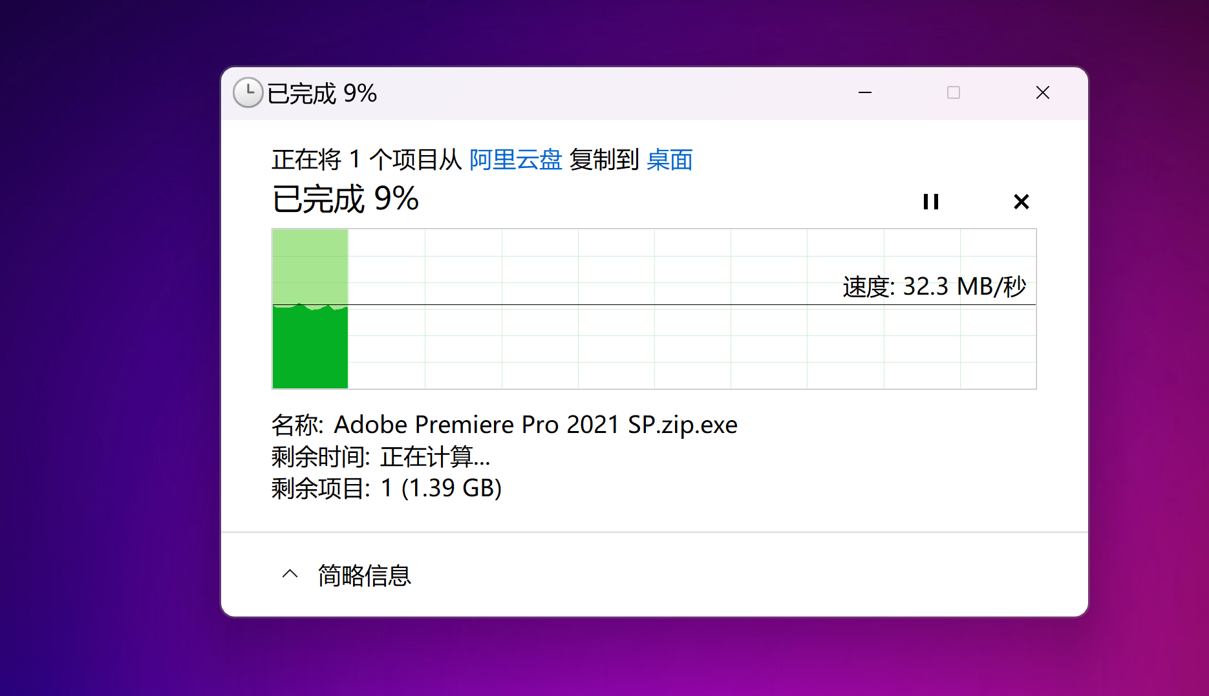
Task: Click the empty grid area of the graph
Action: 614,343
